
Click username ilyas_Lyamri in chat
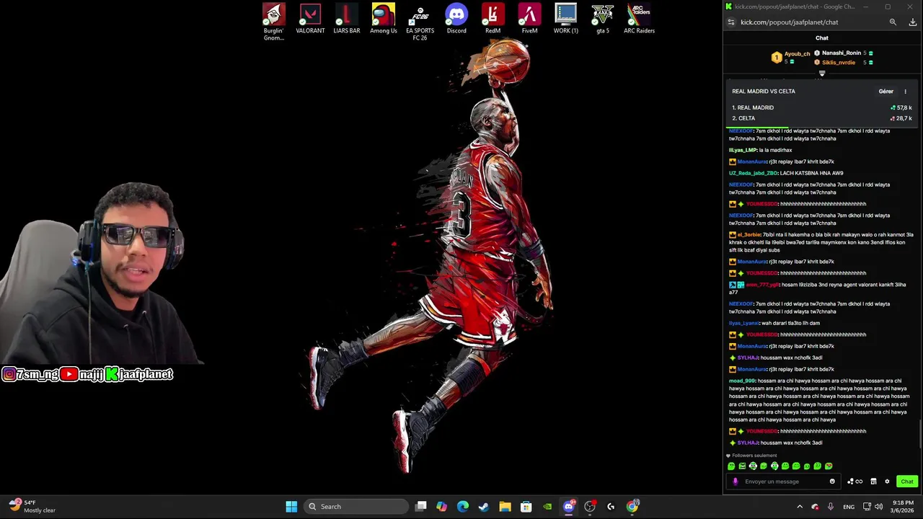744,323
